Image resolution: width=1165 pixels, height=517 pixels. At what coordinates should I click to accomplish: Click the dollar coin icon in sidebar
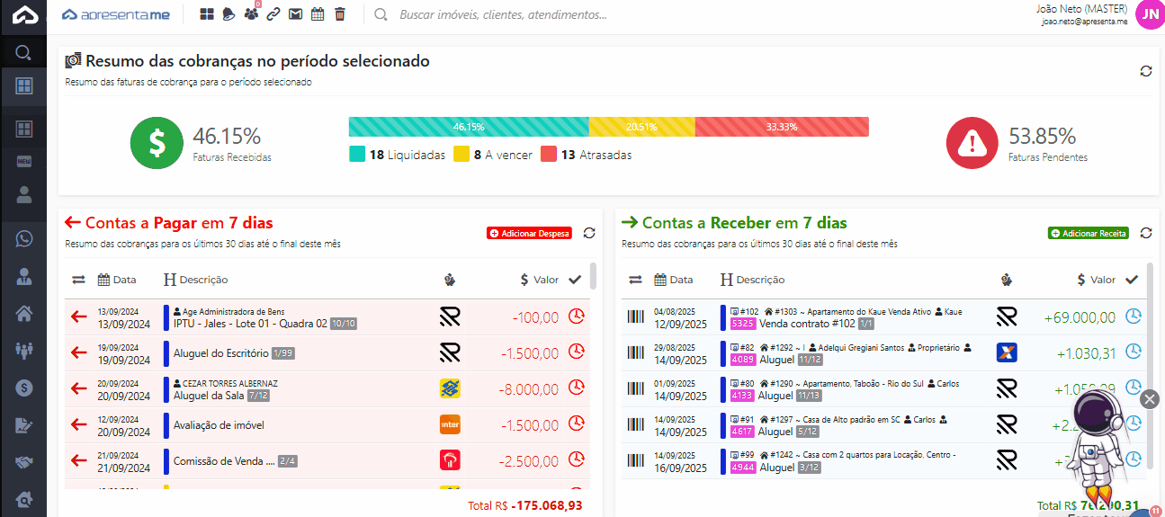[x=24, y=388]
